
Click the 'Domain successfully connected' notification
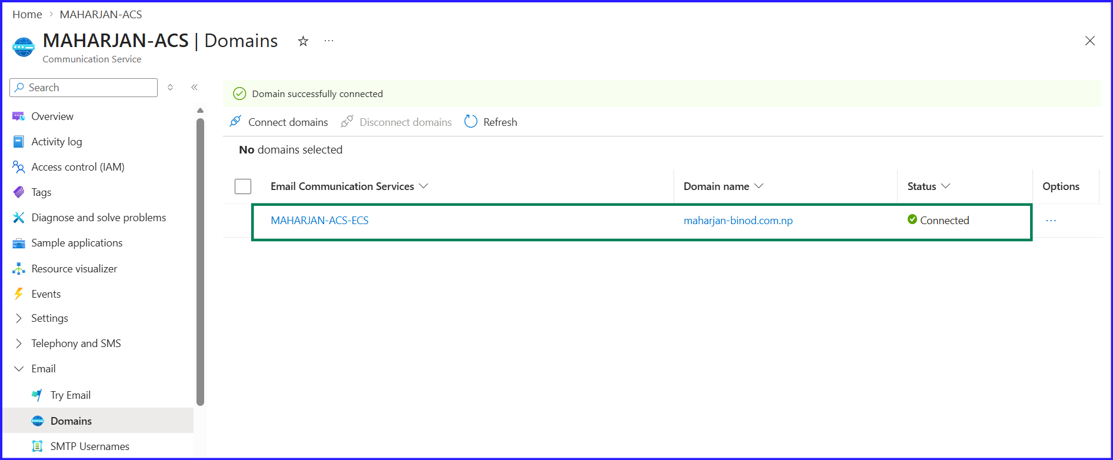click(318, 94)
